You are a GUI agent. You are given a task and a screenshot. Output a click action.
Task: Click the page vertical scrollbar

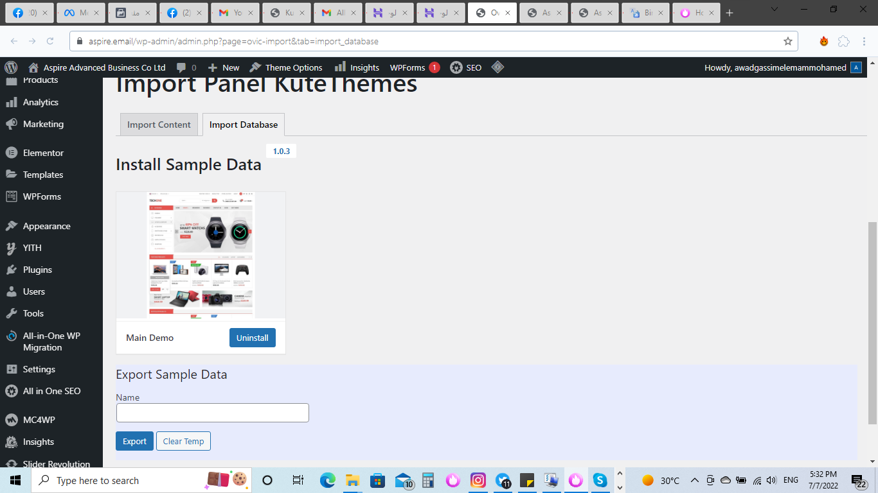click(x=872, y=323)
